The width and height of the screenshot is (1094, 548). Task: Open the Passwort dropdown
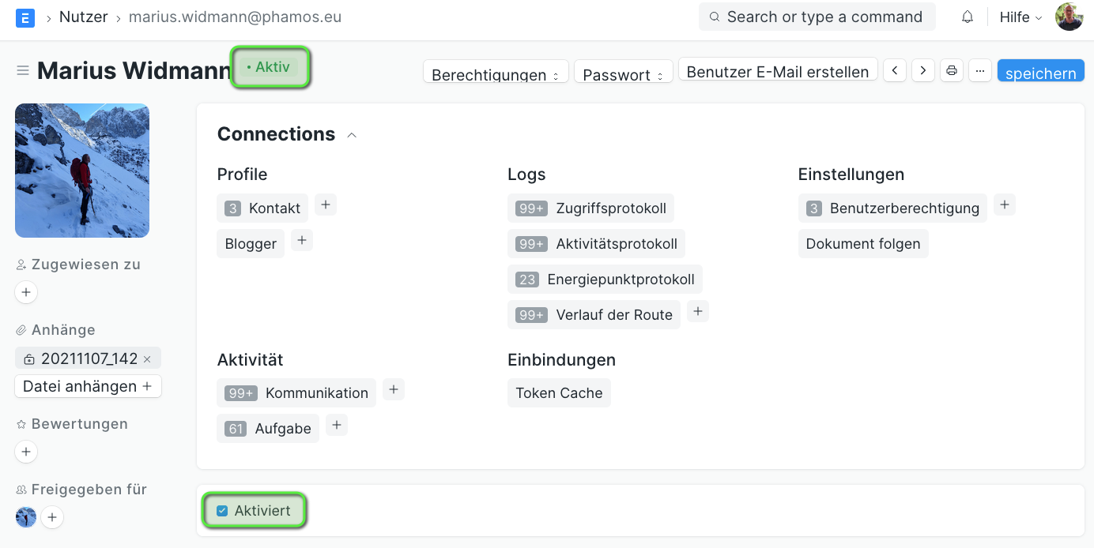pyautogui.click(x=624, y=71)
